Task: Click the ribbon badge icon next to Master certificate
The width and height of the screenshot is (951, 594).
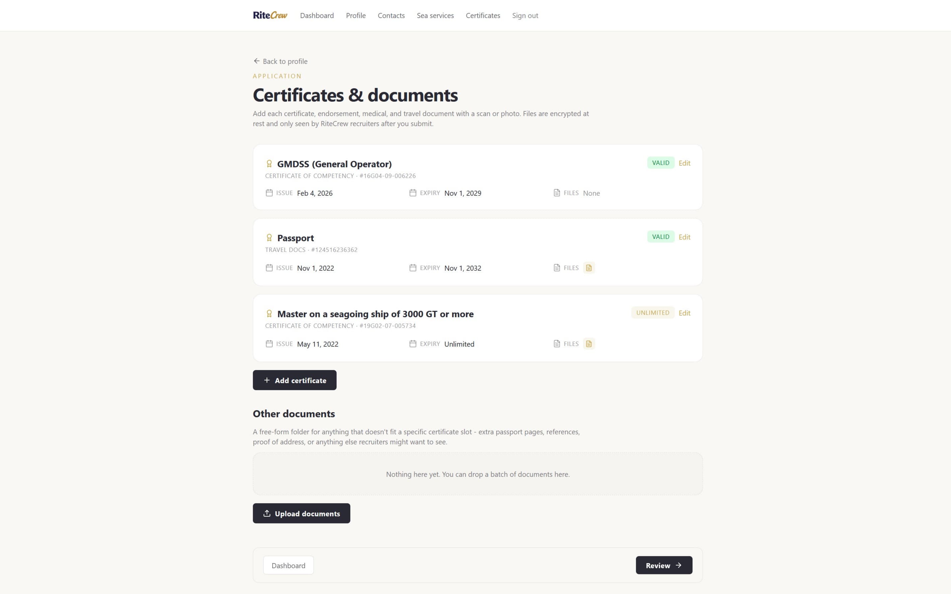Action: click(x=269, y=314)
